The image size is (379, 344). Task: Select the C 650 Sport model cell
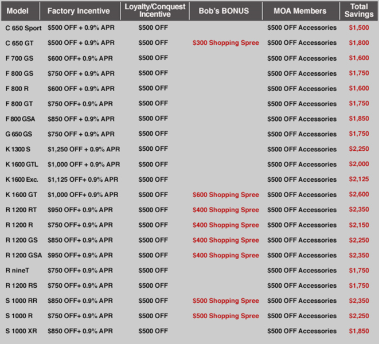point(24,28)
